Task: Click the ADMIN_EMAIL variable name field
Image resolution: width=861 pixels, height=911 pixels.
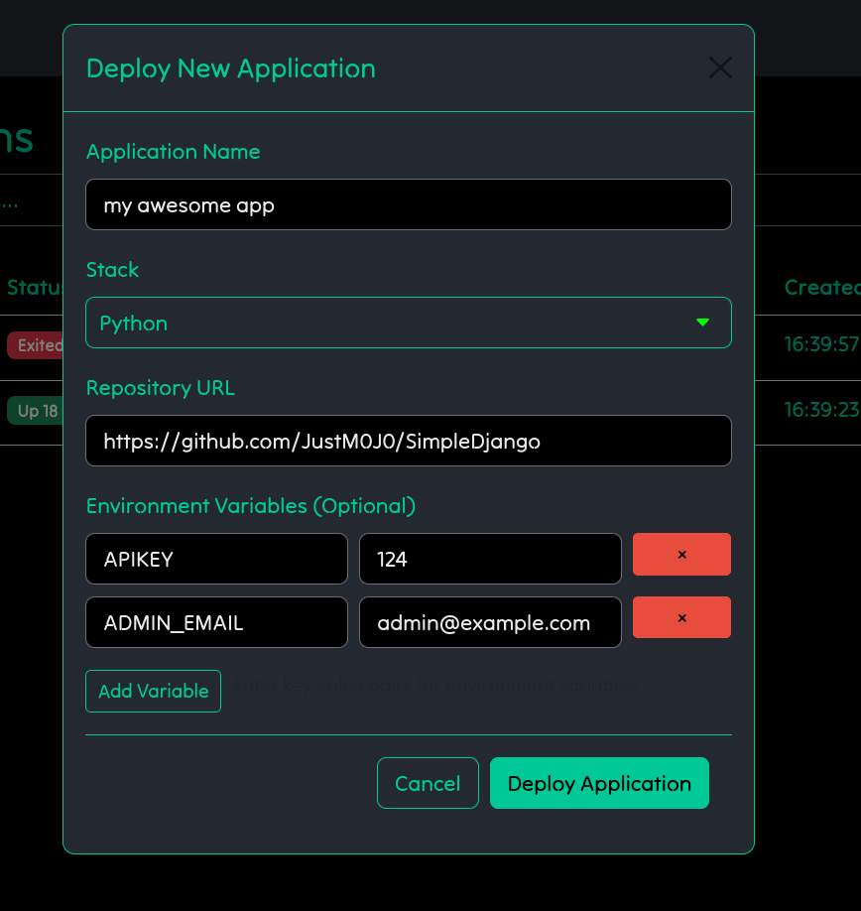Action: [x=216, y=622]
